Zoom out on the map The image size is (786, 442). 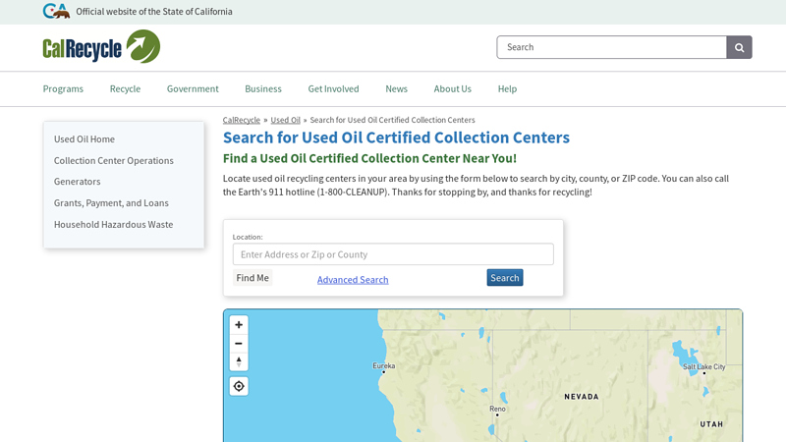click(x=239, y=343)
